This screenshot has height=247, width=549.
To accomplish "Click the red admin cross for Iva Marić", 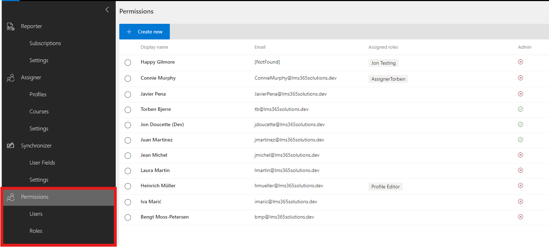I will 521,201.
